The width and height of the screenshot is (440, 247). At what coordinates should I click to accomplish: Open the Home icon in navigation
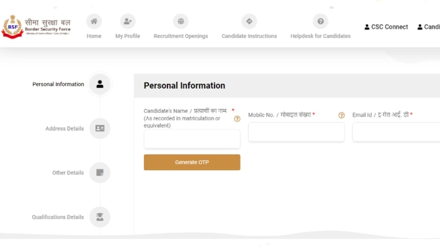94,22
